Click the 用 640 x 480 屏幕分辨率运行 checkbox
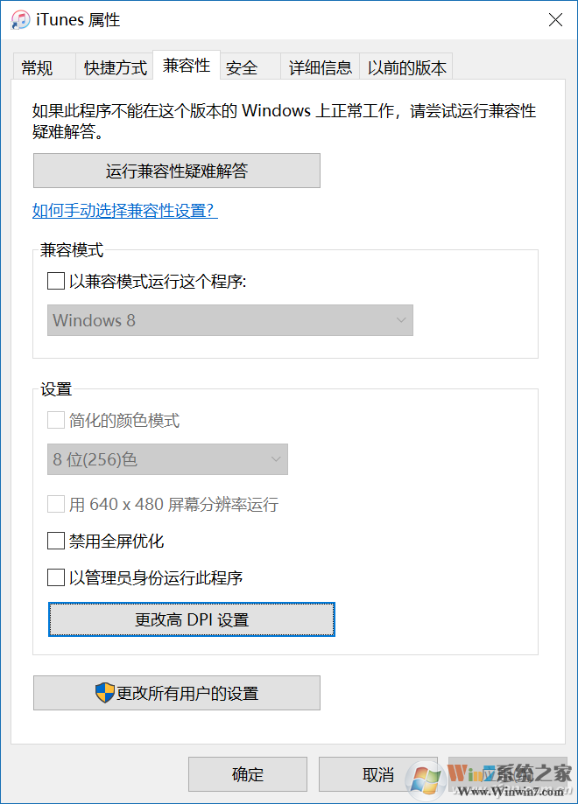This screenshot has width=578, height=804. tap(56, 505)
